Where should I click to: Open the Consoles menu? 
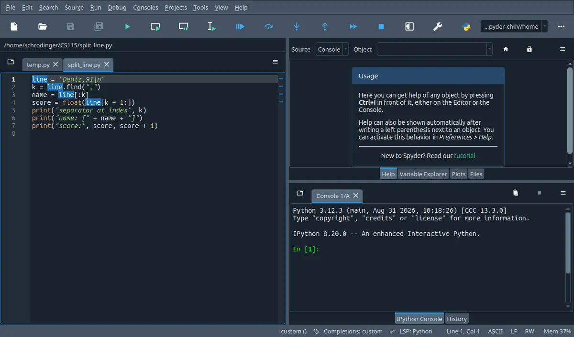click(x=146, y=8)
